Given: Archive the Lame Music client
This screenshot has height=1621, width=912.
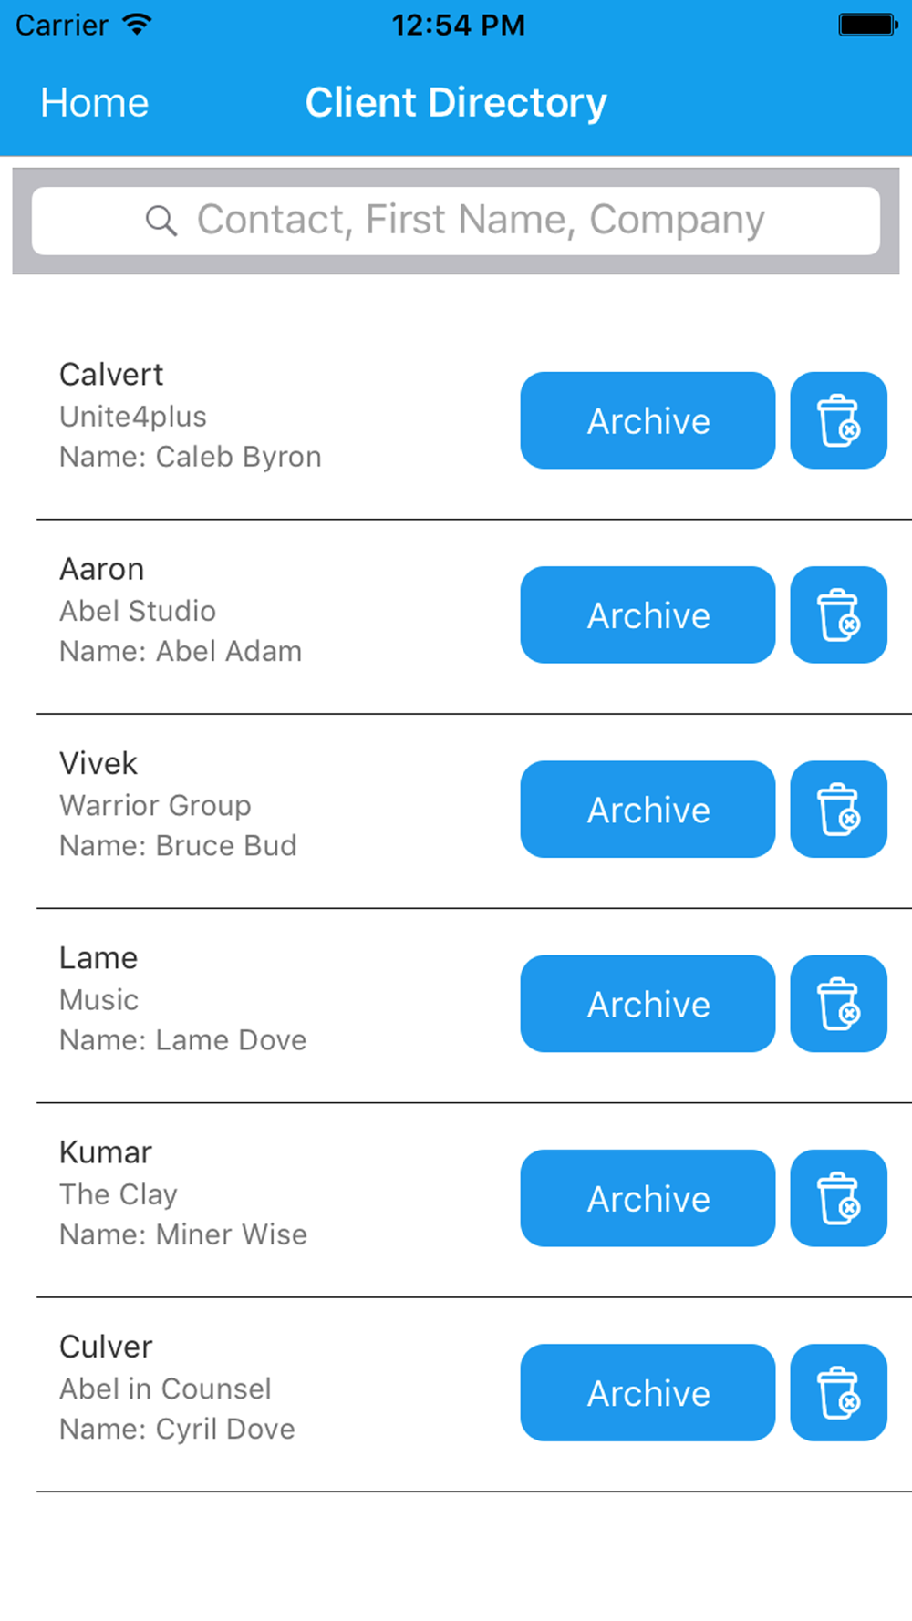Looking at the screenshot, I should pos(648,1004).
